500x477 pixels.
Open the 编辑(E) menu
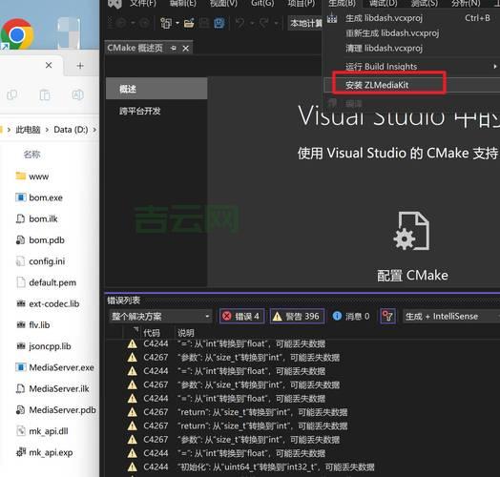pos(182,4)
